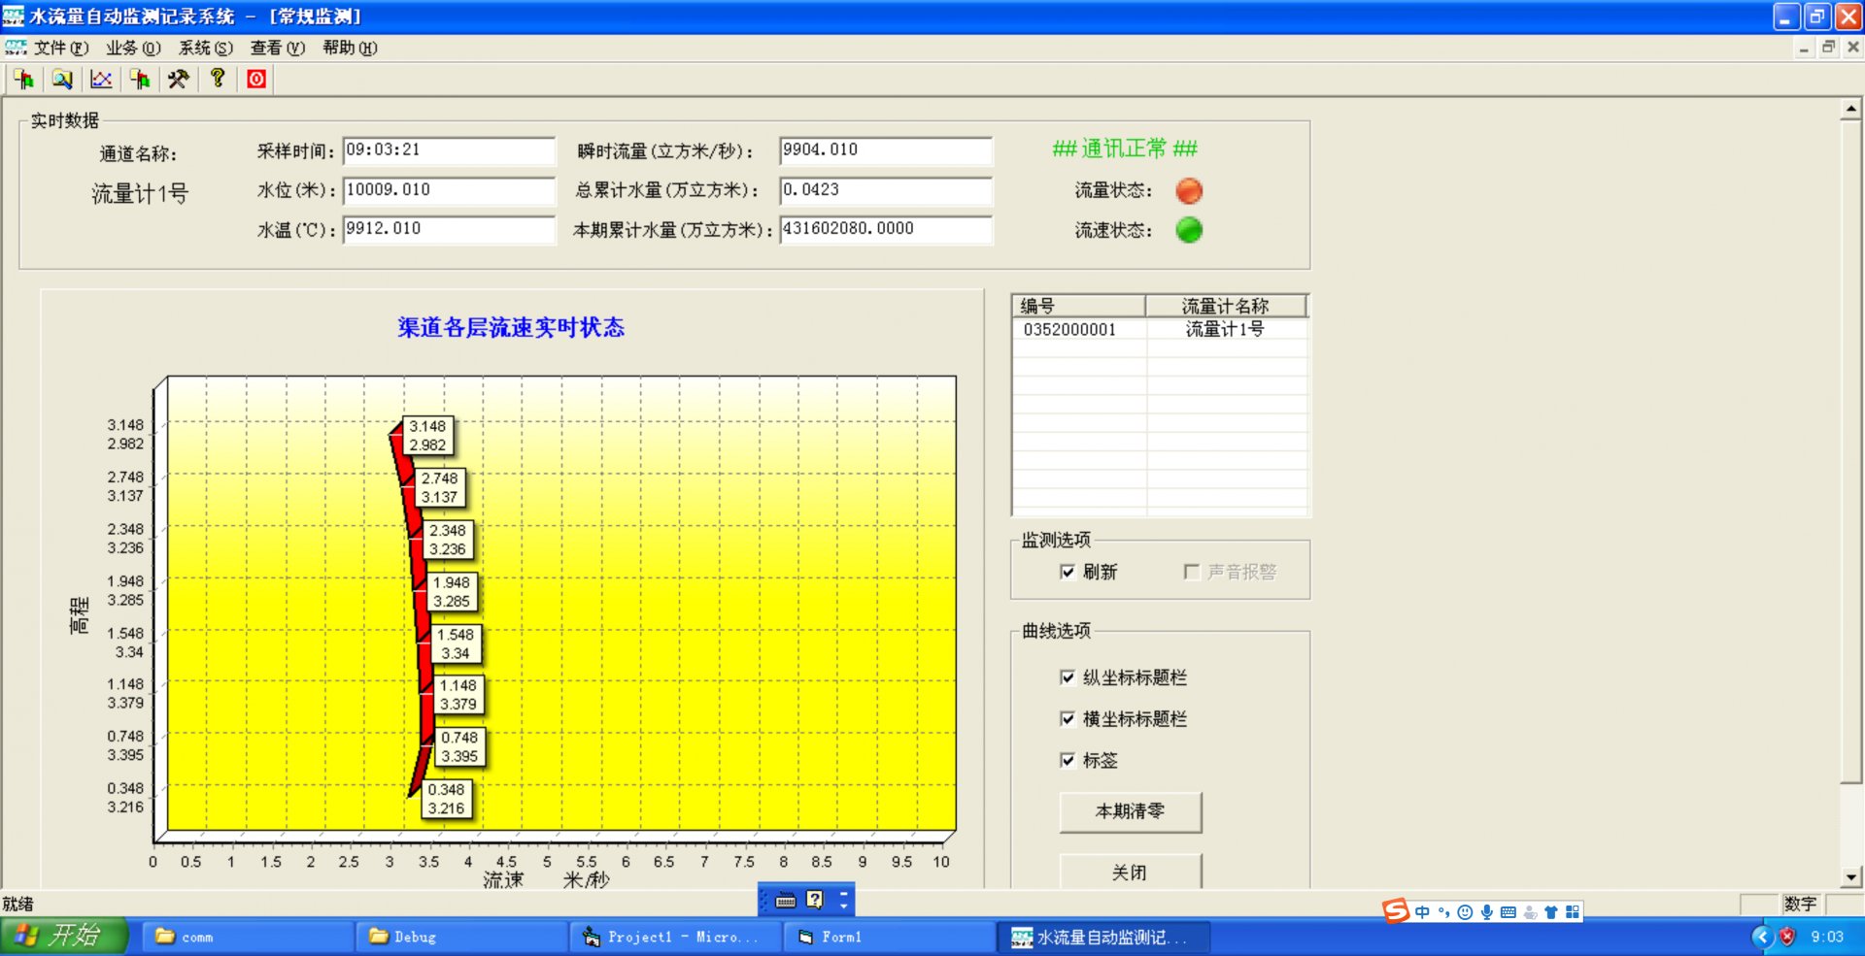Open the IME toolbox grid icon
This screenshot has height=956, width=1865.
[x=1572, y=912]
